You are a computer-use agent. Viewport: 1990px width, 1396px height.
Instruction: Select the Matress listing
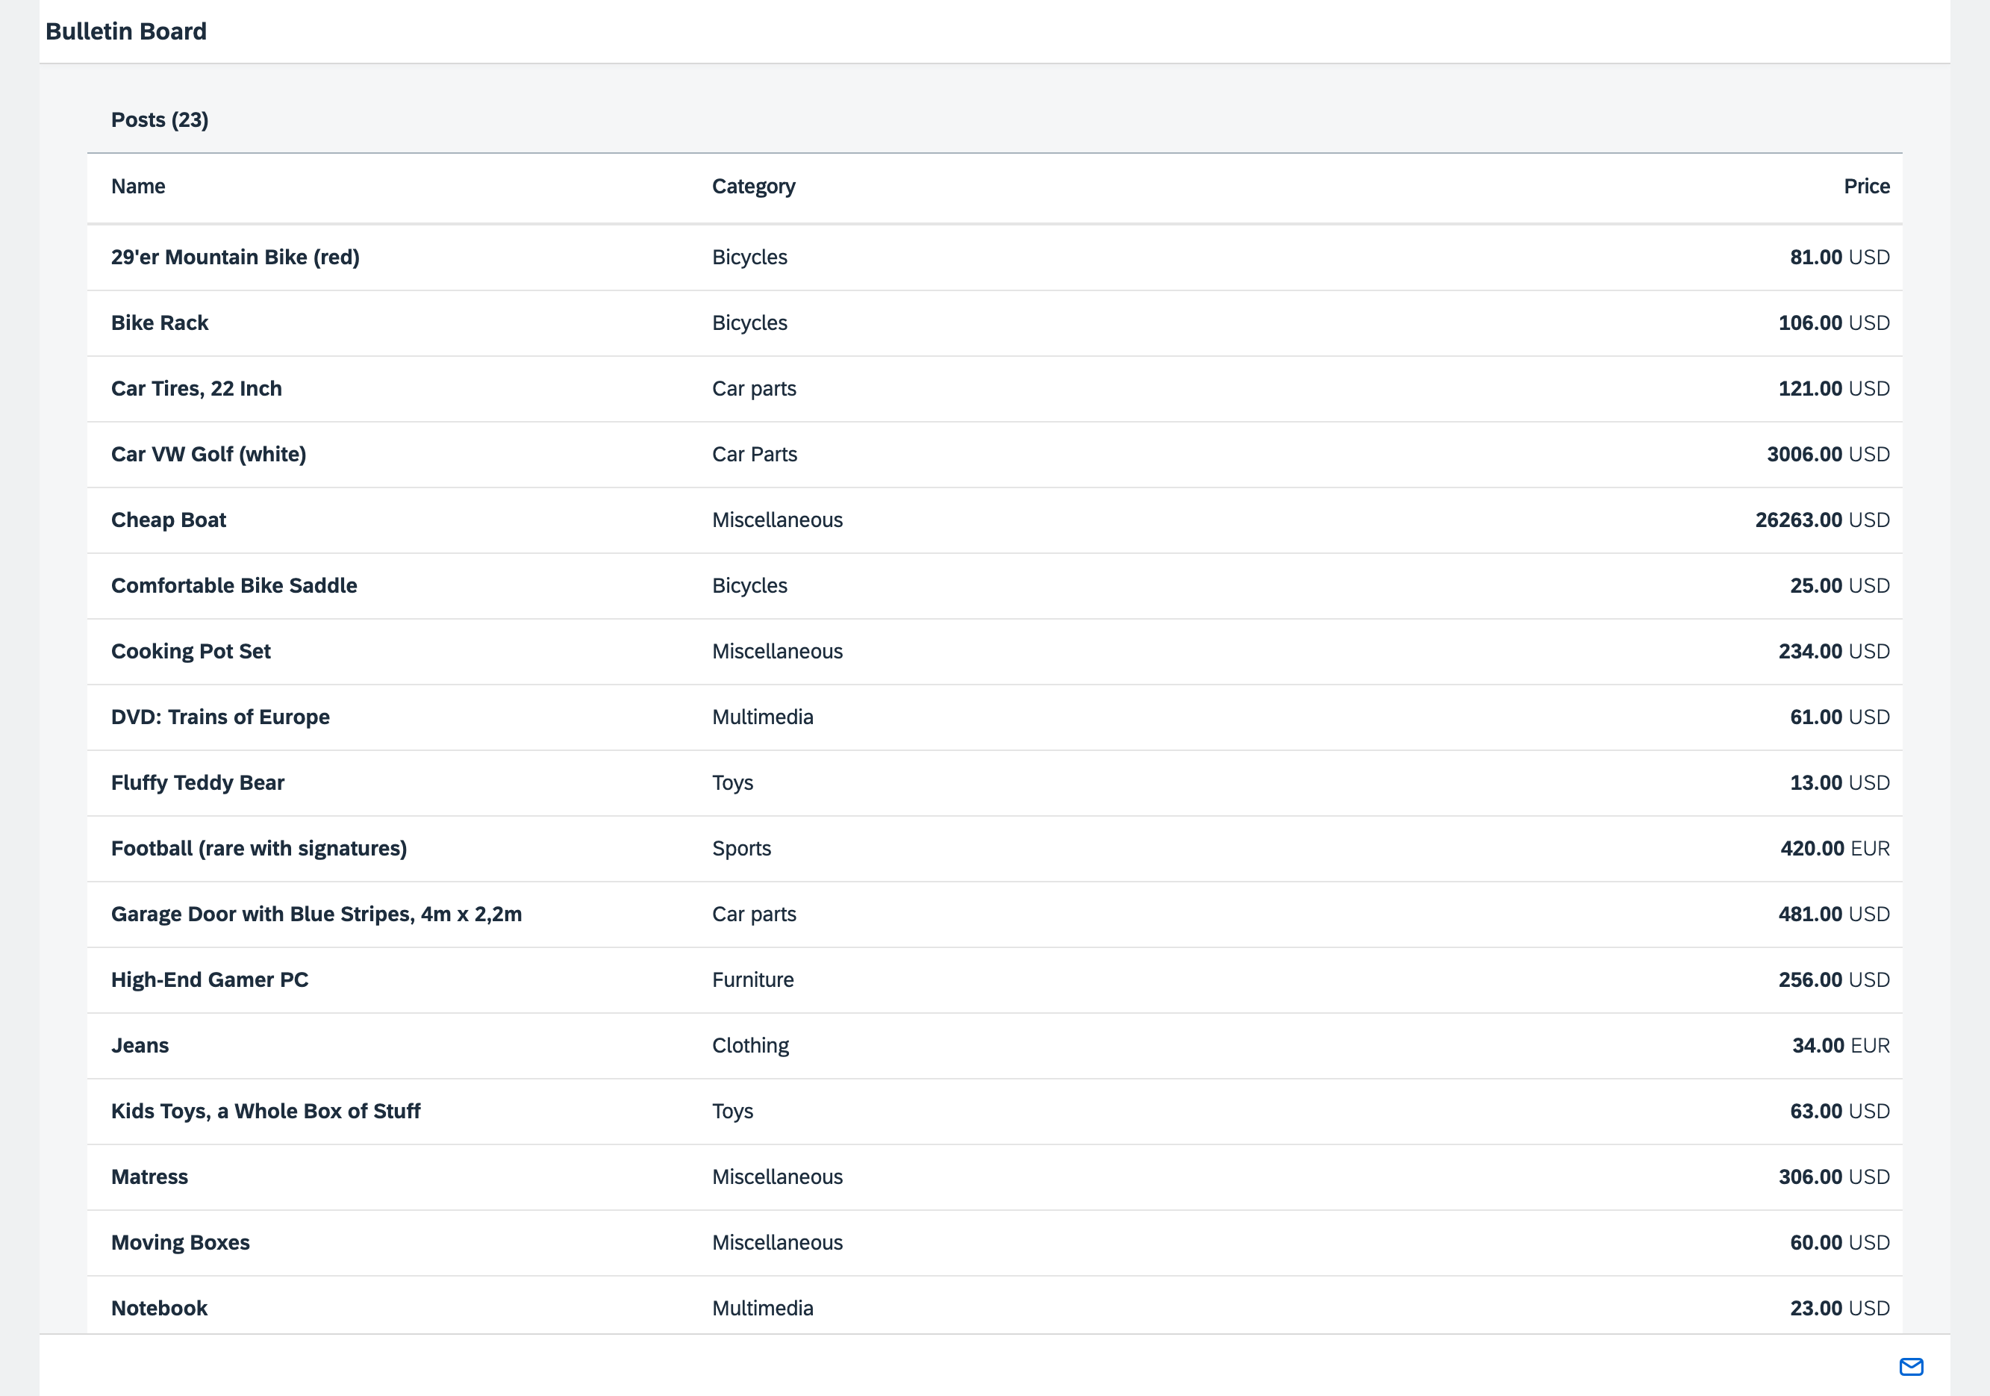point(994,1177)
